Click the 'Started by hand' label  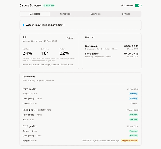(44, 110)
